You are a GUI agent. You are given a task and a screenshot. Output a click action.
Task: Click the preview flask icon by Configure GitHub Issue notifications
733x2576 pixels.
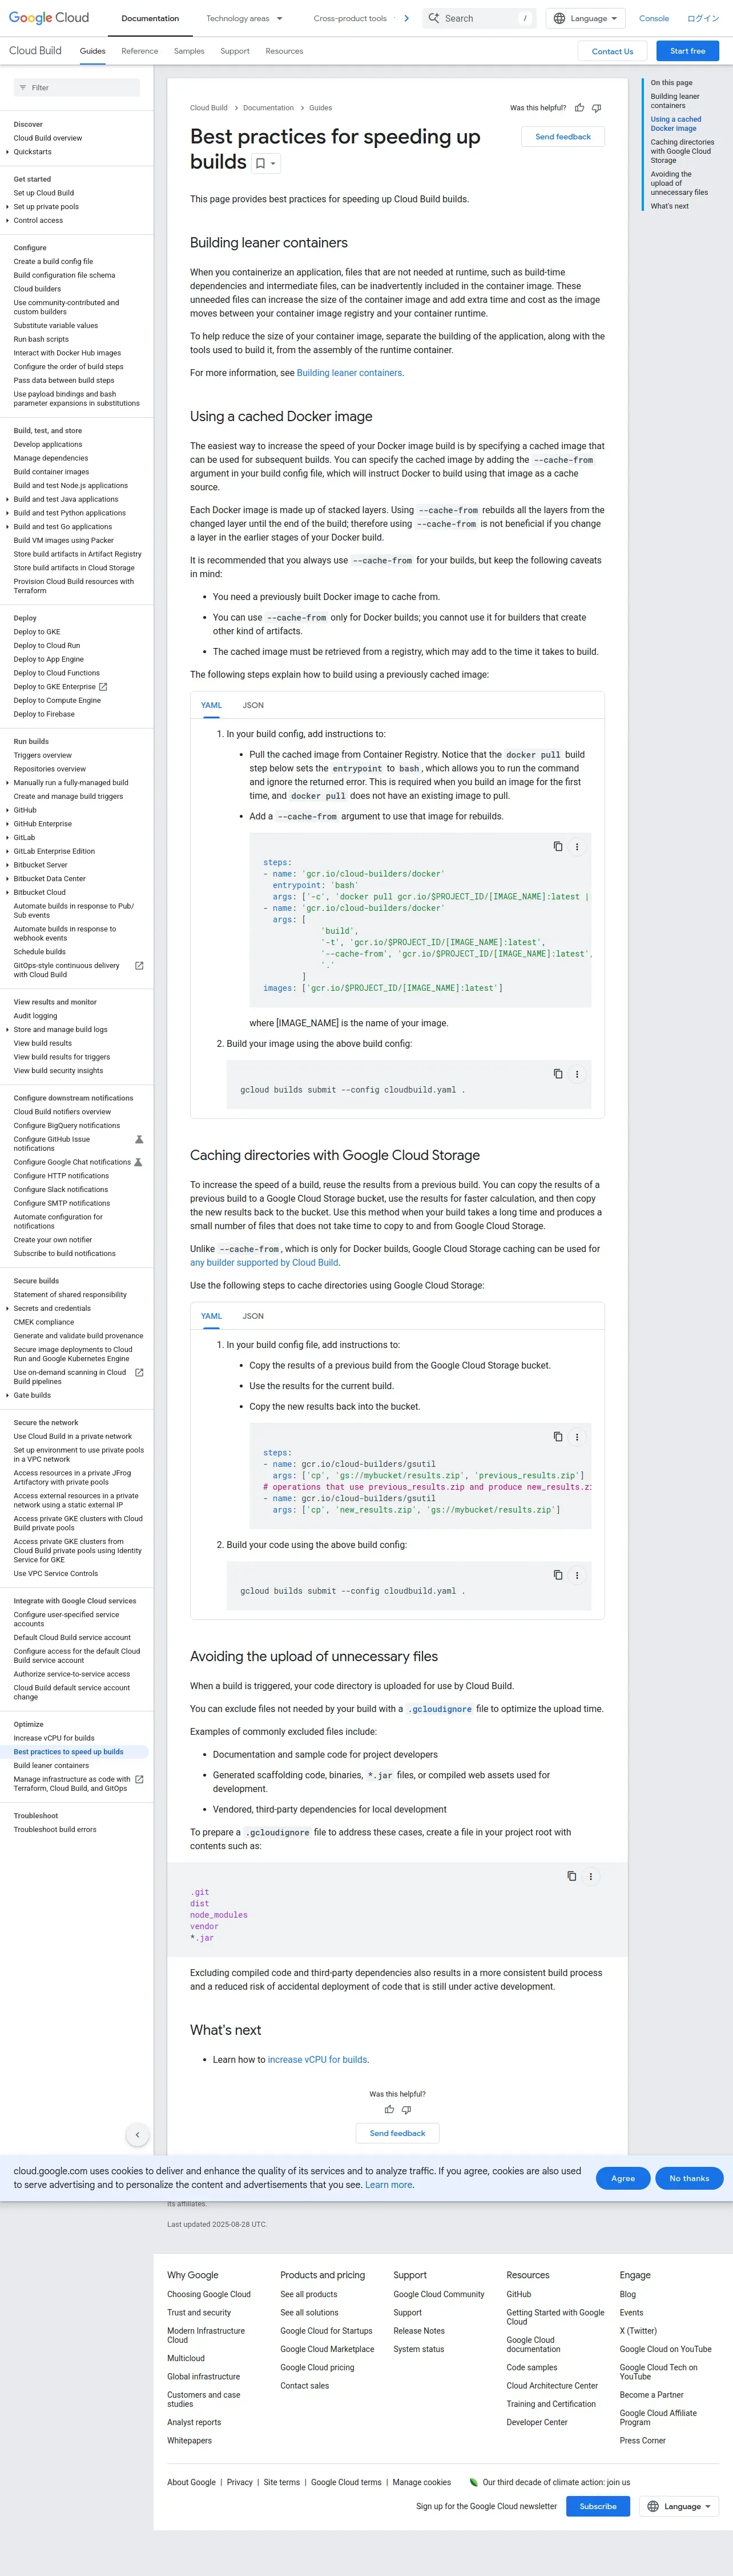(x=139, y=1139)
